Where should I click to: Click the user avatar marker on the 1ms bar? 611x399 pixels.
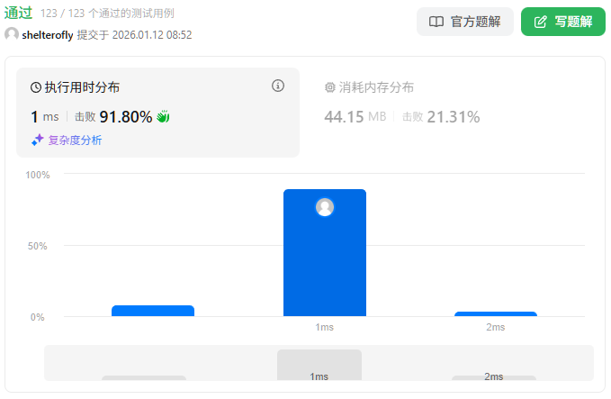pyautogui.click(x=325, y=207)
